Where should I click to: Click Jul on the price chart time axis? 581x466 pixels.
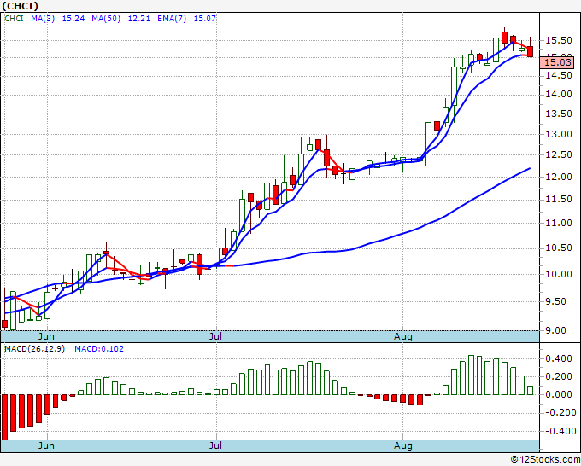pyautogui.click(x=215, y=336)
